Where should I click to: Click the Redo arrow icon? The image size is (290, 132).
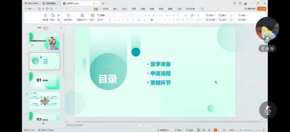click(x=62, y=9)
